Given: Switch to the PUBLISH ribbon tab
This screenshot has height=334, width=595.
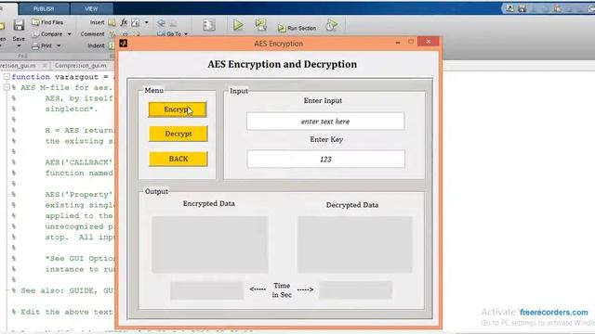Looking at the screenshot, I should click(x=44, y=8).
